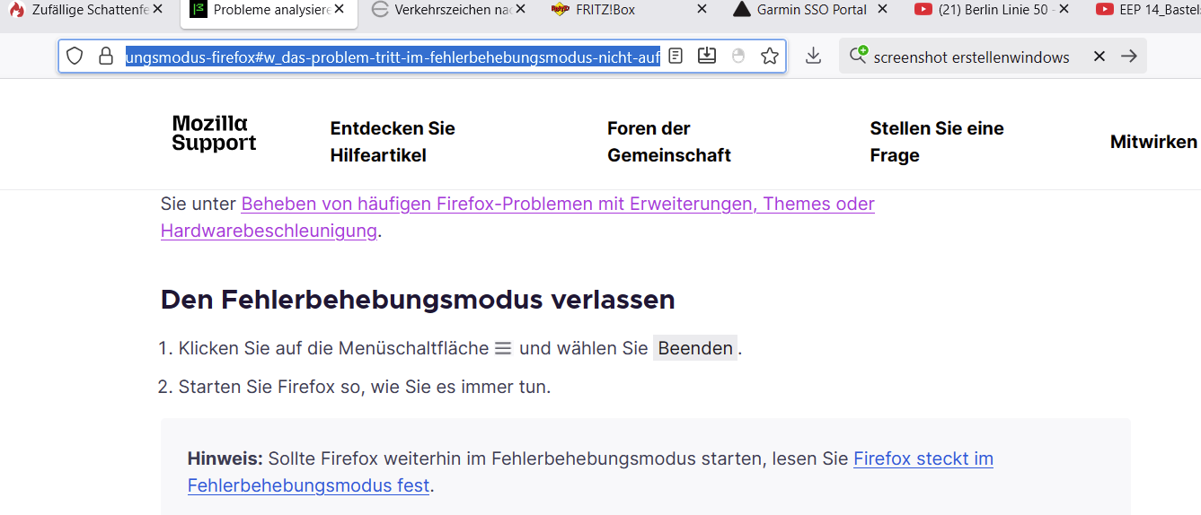
Task: Click the site security padlock icon
Action: click(106, 57)
